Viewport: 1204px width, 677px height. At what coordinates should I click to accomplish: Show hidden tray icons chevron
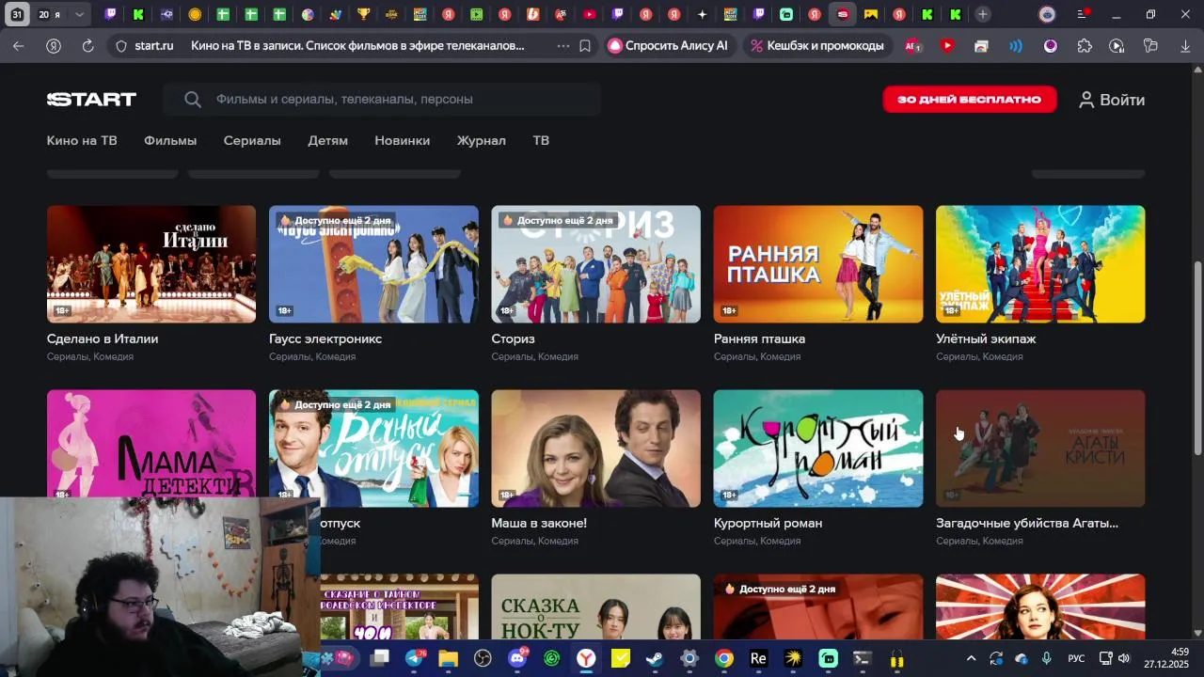(x=971, y=658)
